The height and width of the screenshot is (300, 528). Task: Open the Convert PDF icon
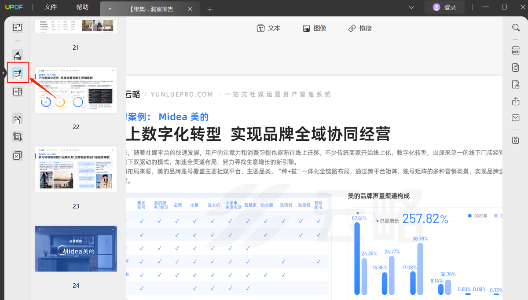tap(516, 67)
